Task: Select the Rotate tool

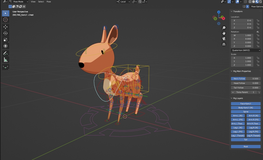Action: [x=5, y=33]
